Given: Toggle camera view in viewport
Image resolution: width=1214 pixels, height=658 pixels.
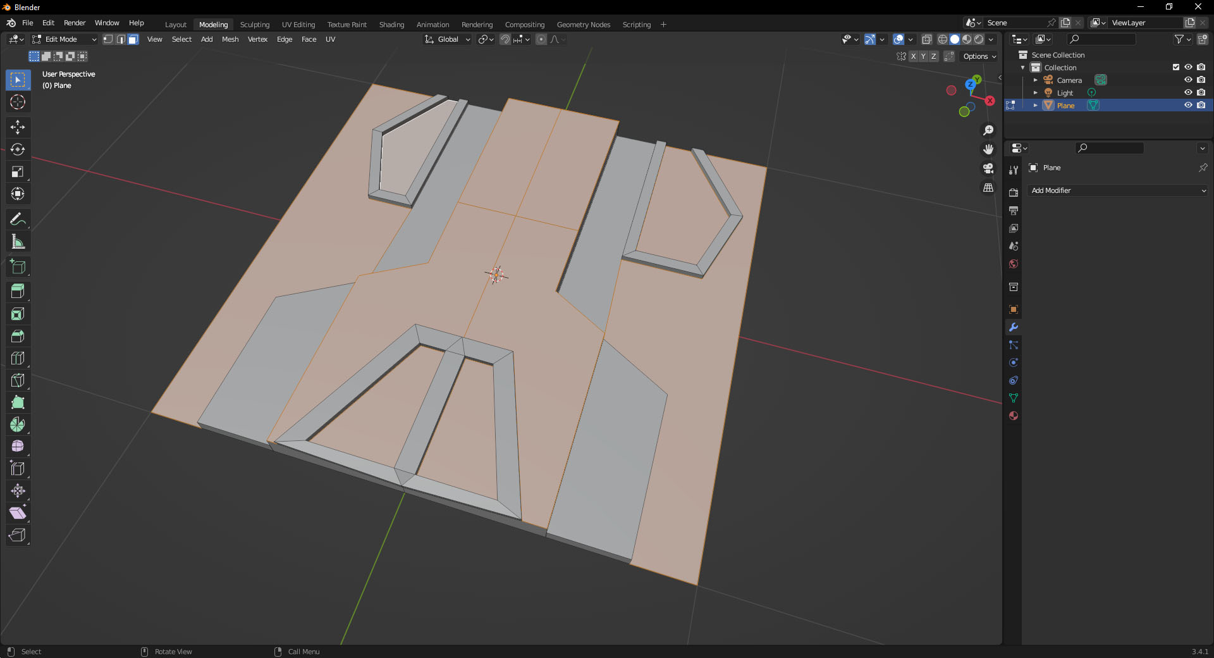Looking at the screenshot, I should 988,168.
